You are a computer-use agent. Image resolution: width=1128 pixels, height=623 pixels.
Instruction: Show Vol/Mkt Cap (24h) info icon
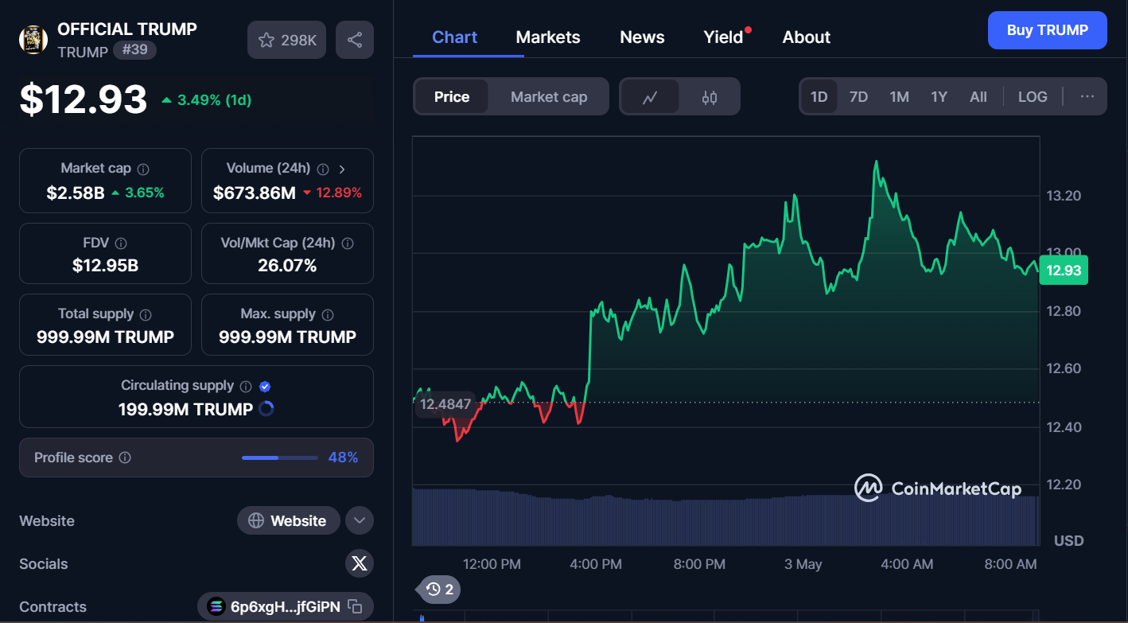[x=348, y=243]
